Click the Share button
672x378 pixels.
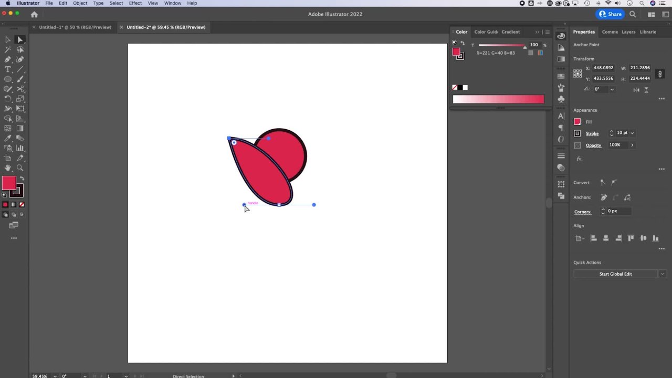click(610, 14)
